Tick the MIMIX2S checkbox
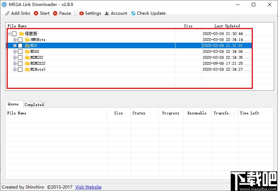278x191 pixels. click(x=20, y=63)
